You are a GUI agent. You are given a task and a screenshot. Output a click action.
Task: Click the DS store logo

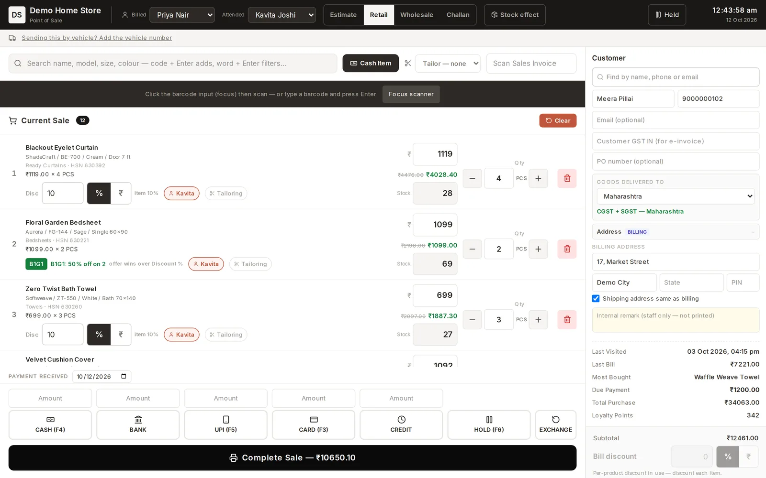click(x=17, y=15)
